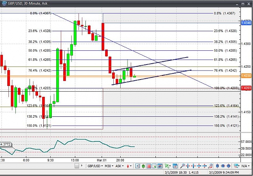Click the right 76.4% (1.4242) Fibonacci label

tap(225, 71)
